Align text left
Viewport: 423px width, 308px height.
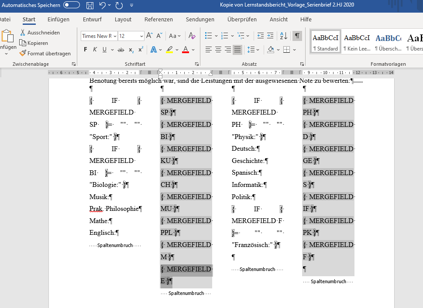pos(209,50)
